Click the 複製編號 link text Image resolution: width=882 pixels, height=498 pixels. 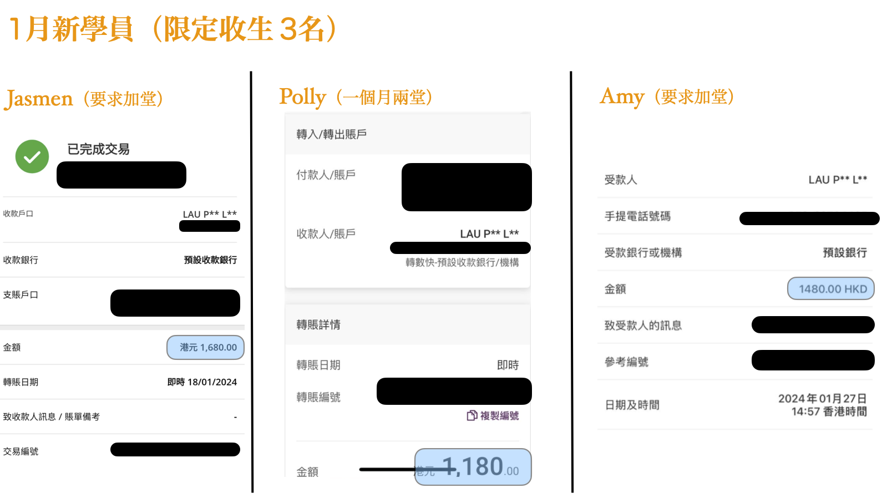point(499,415)
